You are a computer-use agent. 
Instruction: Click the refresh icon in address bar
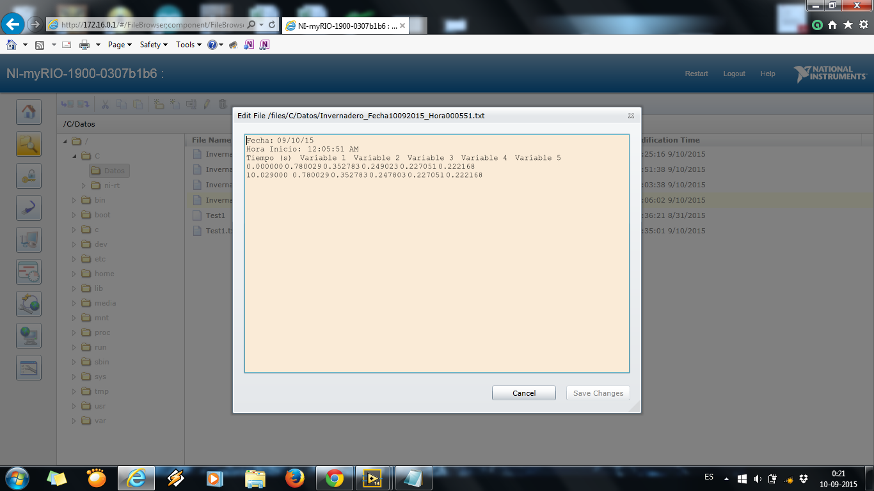tap(272, 24)
